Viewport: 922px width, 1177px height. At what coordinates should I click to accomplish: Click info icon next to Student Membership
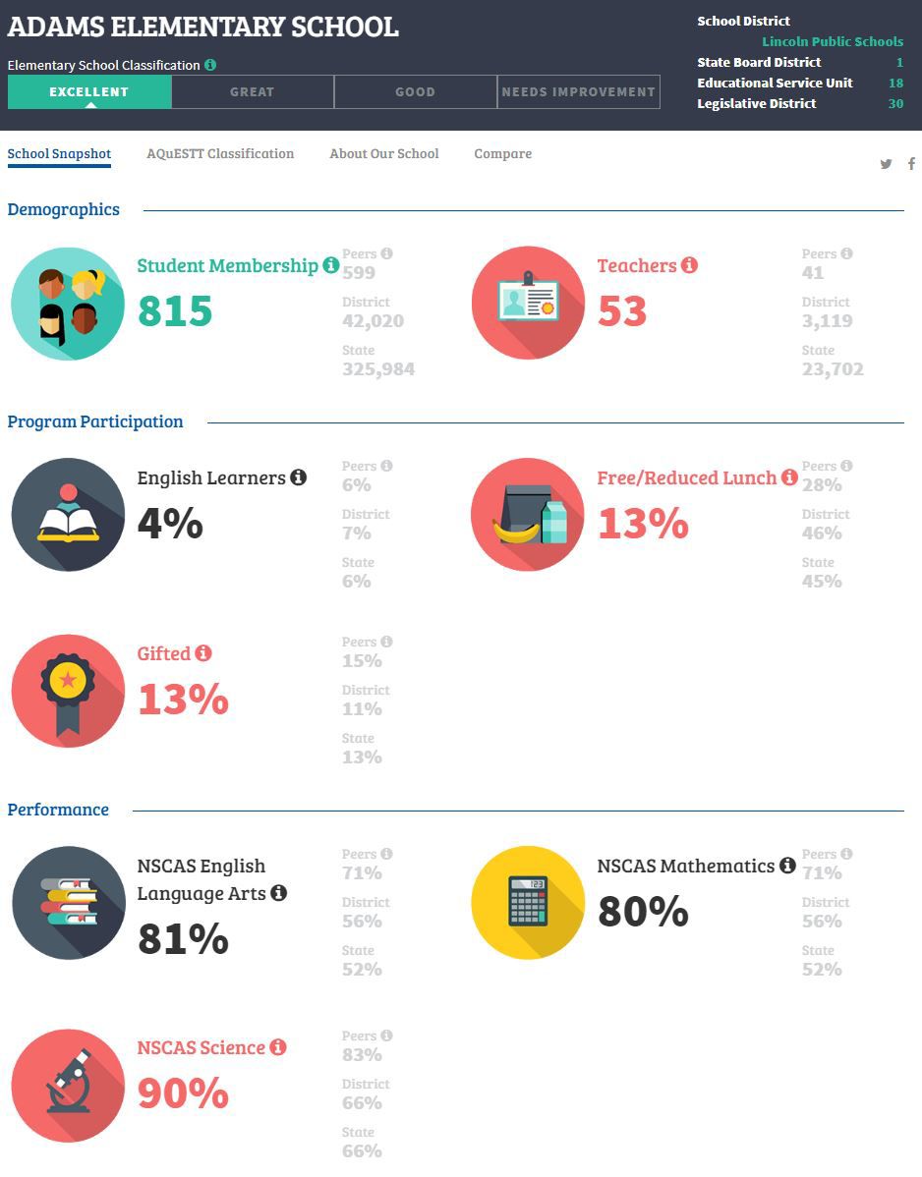pyautogui.click(x=330, y=265)
